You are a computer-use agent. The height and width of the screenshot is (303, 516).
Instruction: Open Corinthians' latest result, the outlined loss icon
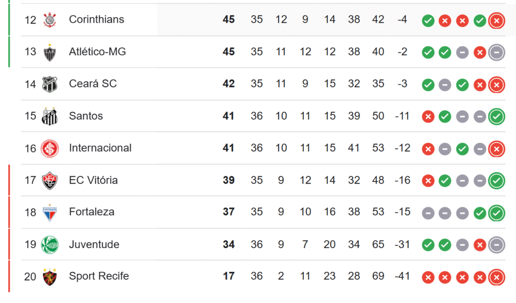(496, 21)
